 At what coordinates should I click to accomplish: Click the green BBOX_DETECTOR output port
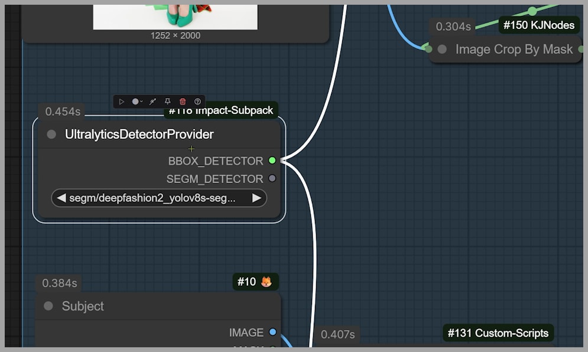click(x=272, y=161)
